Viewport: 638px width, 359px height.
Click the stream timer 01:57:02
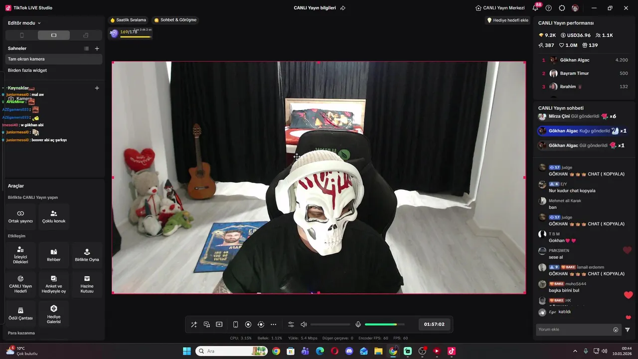click(434, 324)
